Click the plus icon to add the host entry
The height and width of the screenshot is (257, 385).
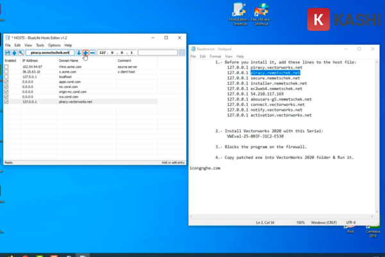(85, 53)
